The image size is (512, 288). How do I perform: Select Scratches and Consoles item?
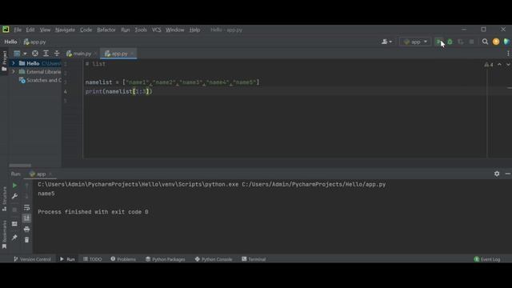point(40,80)
